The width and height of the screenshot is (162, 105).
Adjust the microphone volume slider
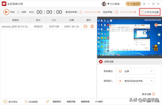tap(92, 12)
